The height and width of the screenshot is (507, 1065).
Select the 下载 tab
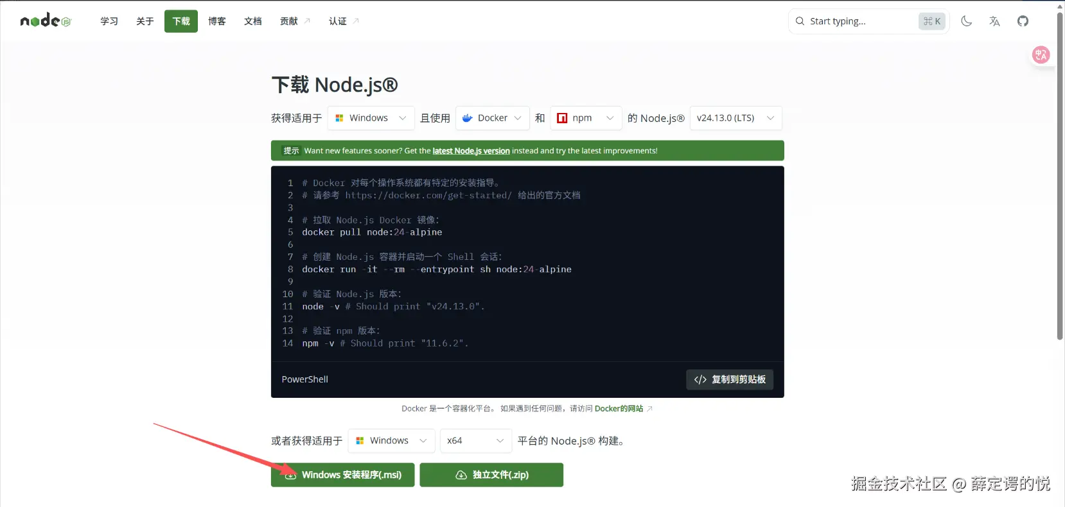(x=181, y=21)
